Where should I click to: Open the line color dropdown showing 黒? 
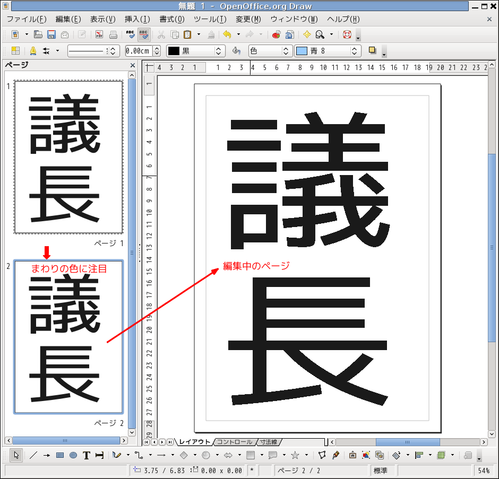[x=196, y=51]
